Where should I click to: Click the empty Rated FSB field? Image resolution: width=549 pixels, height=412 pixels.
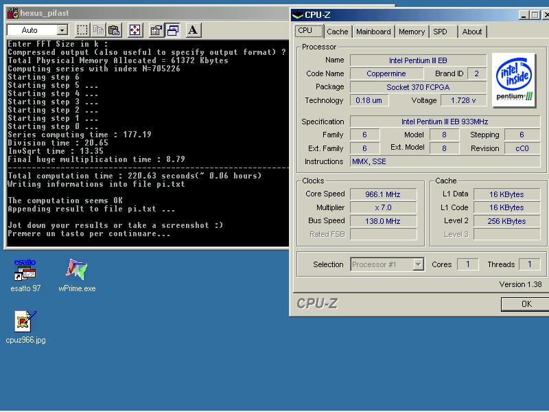tap(383, 234)
